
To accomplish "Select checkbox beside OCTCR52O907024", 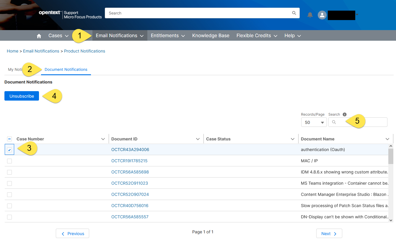I will click(9, 195).
